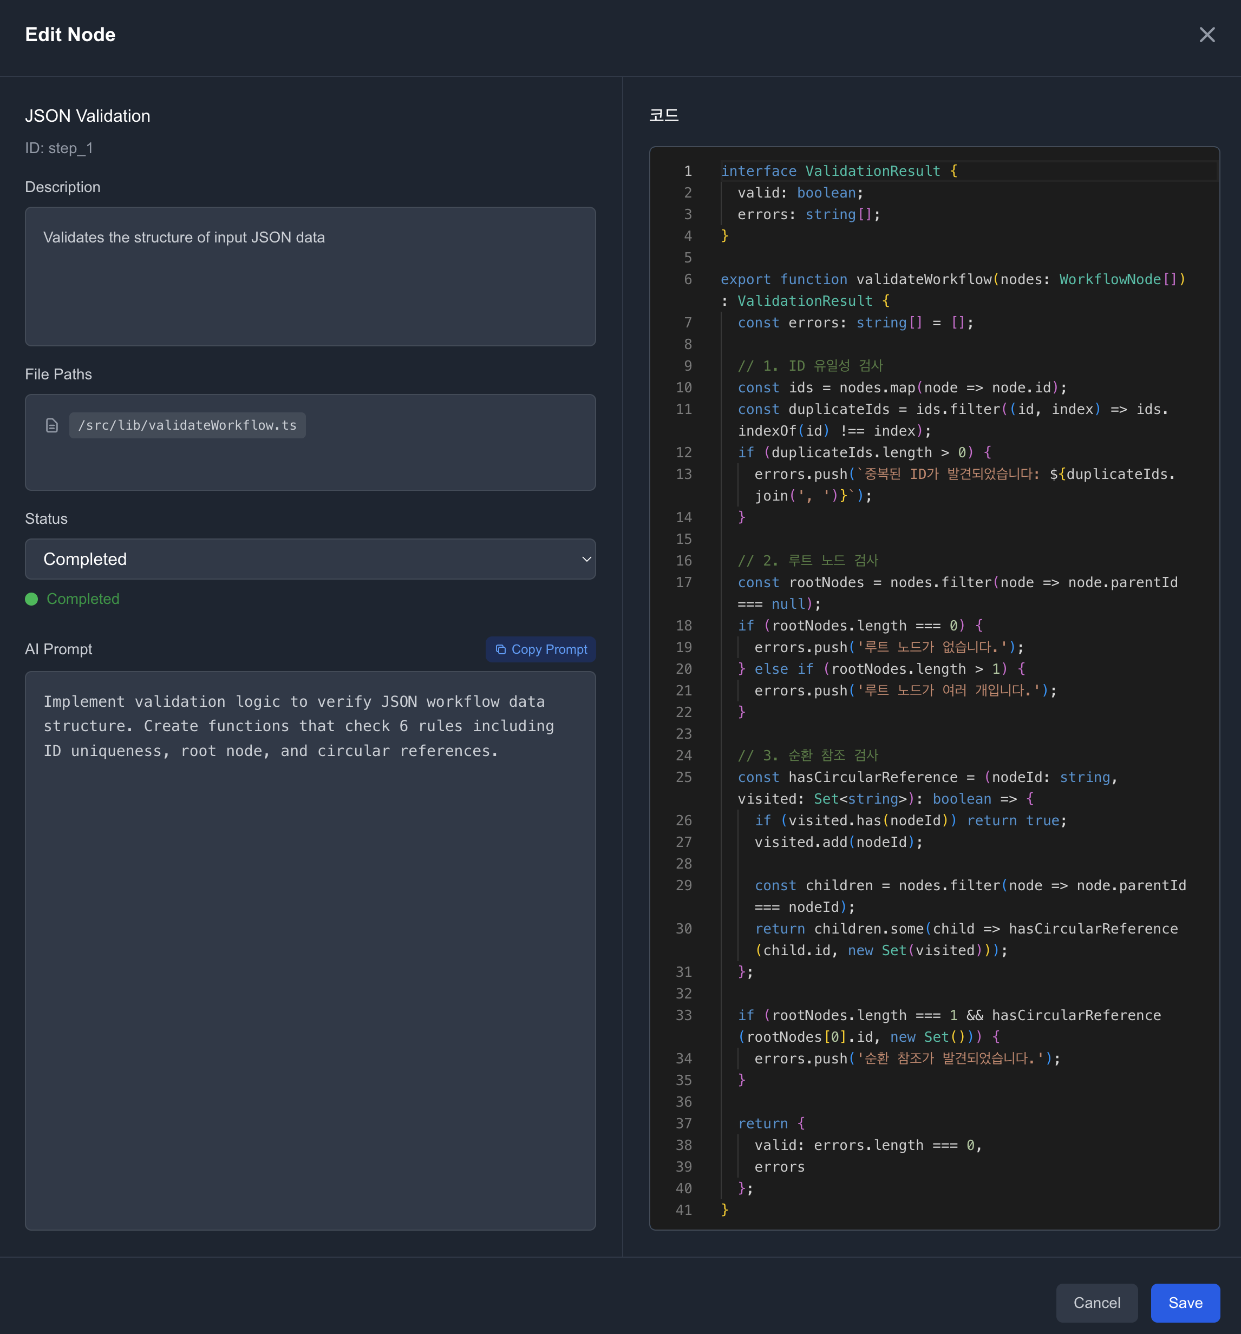Click the green Completed status dot
Image resolution: width=1241 pixels, height=1334 pixels.
point(31,599)
